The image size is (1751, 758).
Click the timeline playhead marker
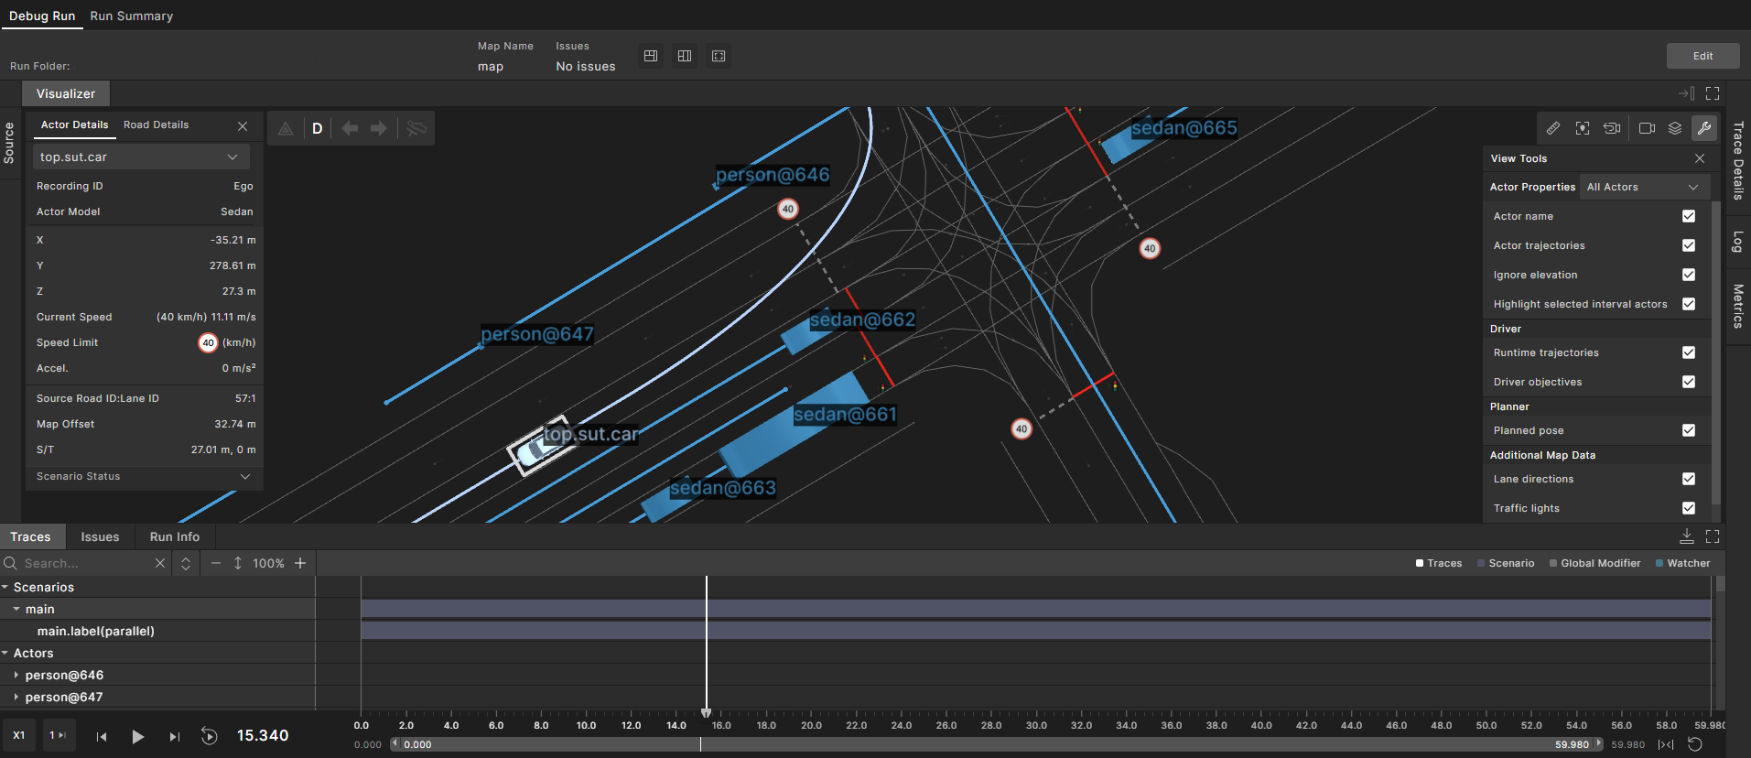[x=706, y=712]
